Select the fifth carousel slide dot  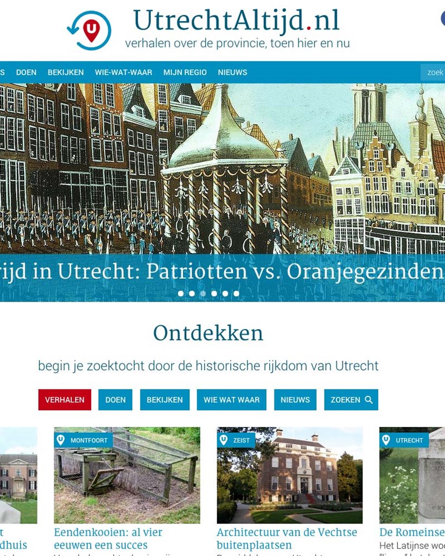(225, 293)
